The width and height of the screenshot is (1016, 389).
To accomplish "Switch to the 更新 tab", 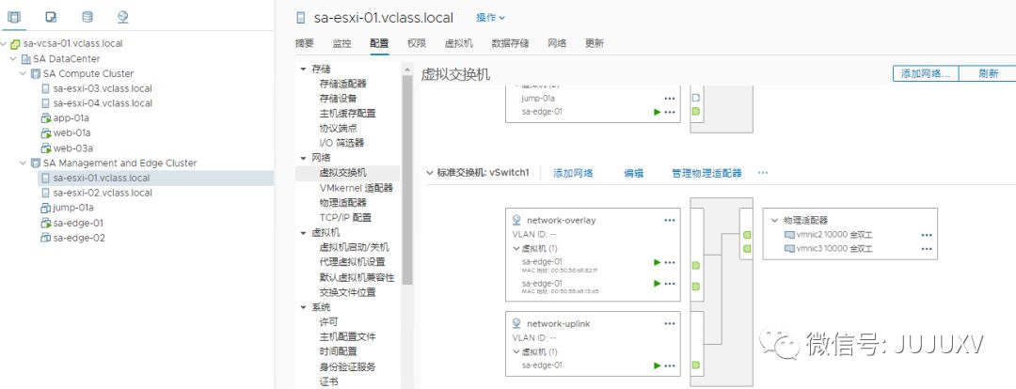I will click(595, 43).
